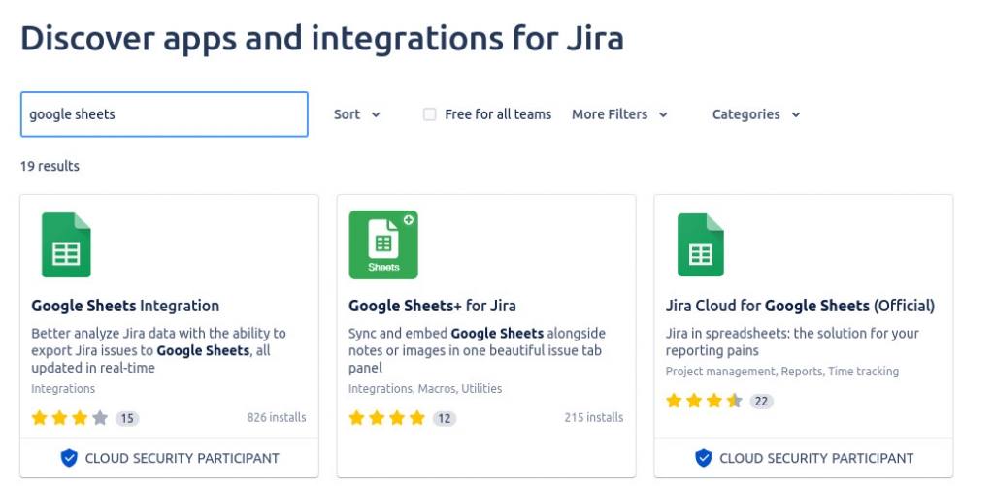Open Jira Cloud for Google Sheets (Official) title
Viewport: 994px width, 486px height.
(x=800, y=306)
